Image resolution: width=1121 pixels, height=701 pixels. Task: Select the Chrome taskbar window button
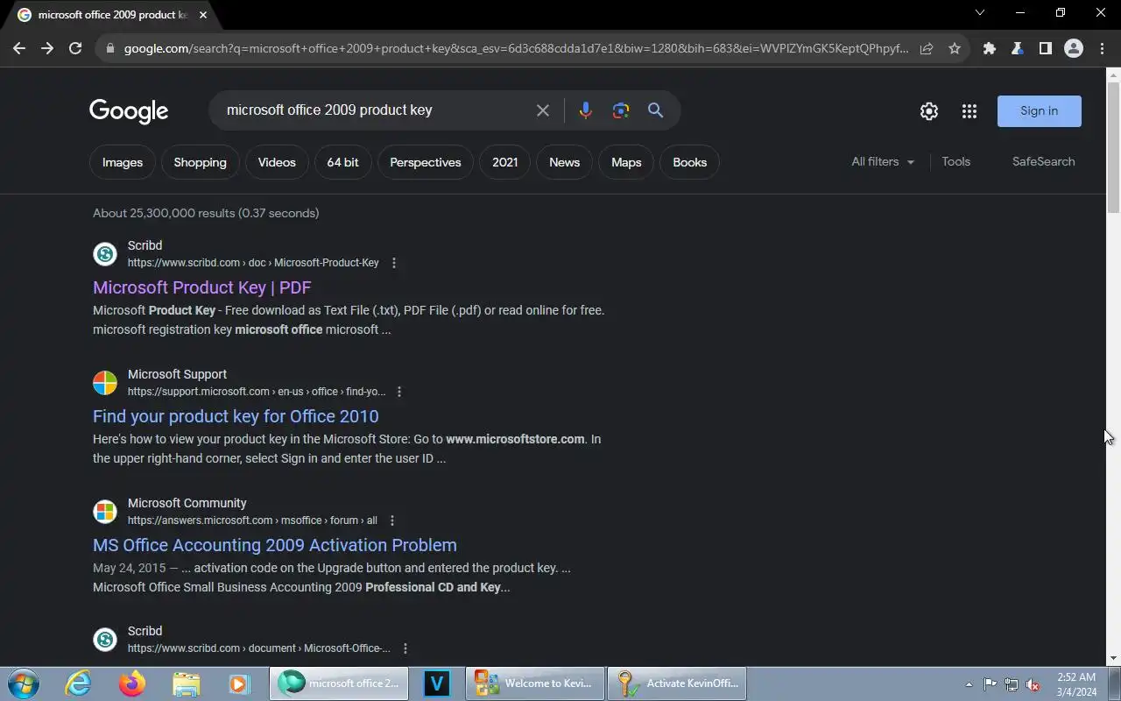click(339, 683)
